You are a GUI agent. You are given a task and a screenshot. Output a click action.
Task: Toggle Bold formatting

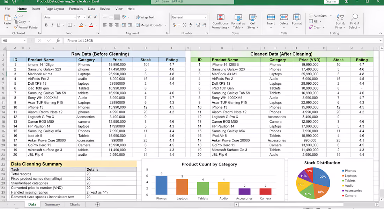(x=46, y=25)
